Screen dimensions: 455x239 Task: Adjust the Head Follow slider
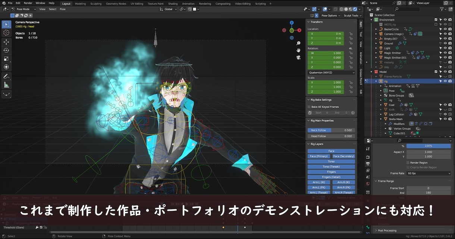[x=331, y=136]
